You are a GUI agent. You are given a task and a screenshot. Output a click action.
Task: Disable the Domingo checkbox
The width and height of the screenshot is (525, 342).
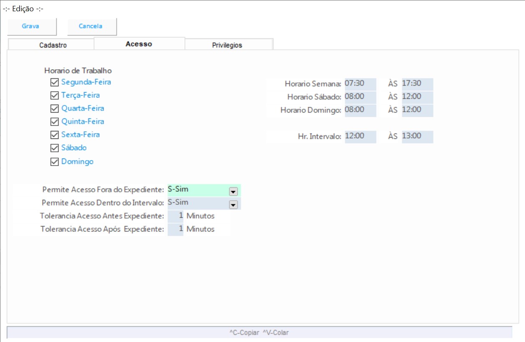click(x=54, y=162)
